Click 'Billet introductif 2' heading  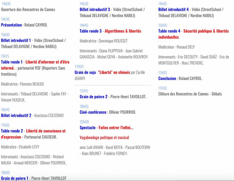tap(16, 115)
